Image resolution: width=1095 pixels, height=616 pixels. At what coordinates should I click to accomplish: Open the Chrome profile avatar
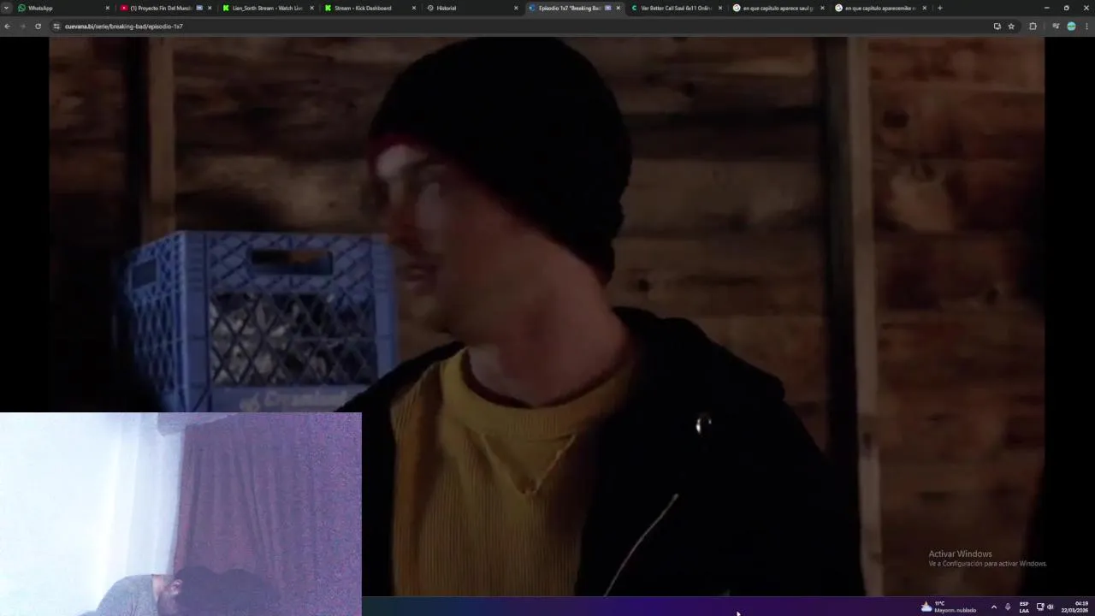click(1071, 27)
